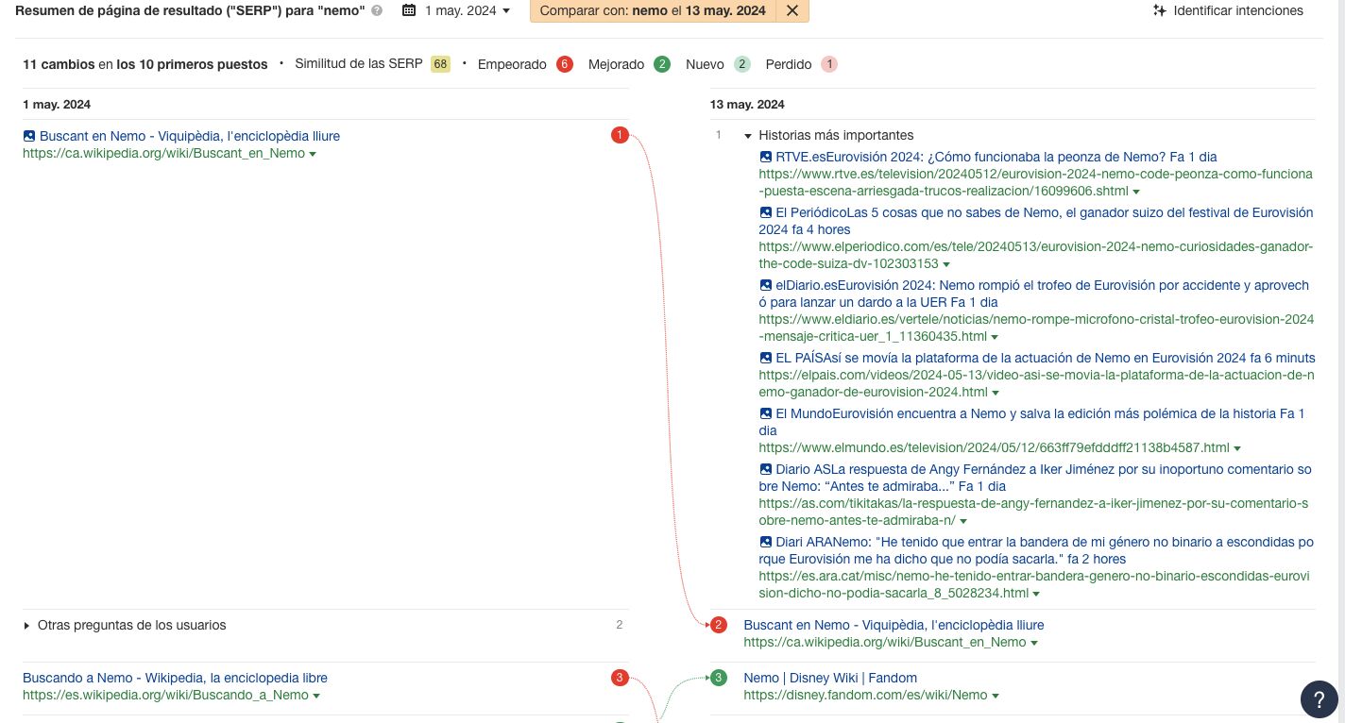The image size is (1345, 723).
Task: Expand URL dropdown for left ca.wikipedia.org Buscant_en_Nemo
Action: (x=313, y=154)
